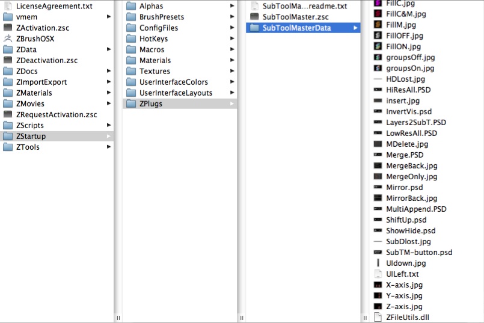Open the BrushPresets folder
The height and width of the screenshot is (323, 484).
click(180, 17)
